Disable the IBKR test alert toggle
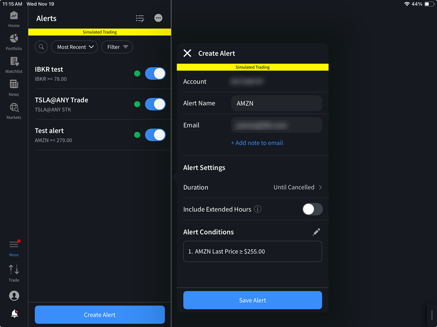Viewport: 437px width, 327px height. [155, 74]
